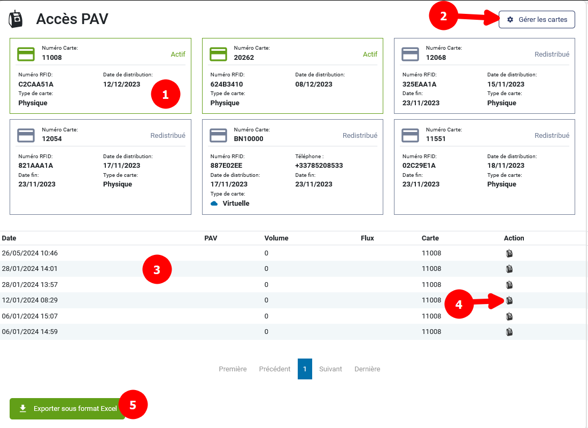Viewport: 588px width, 428px height.
Task: Open action icon on 28/01/2024 13:57 row
Action: point(509,285)
